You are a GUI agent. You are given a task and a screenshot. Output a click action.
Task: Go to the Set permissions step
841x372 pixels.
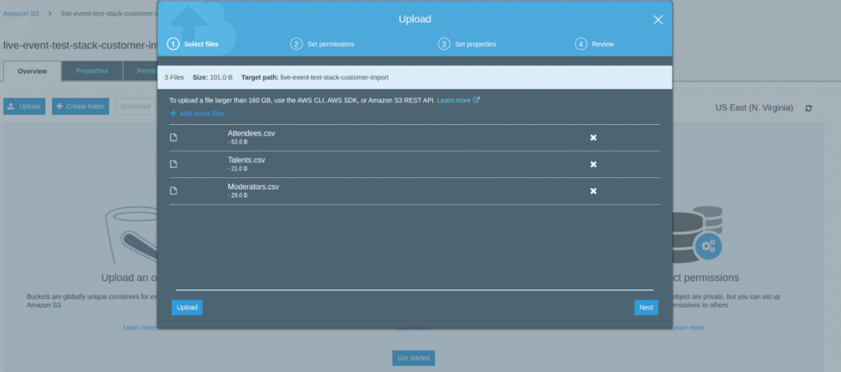[x=331, y=44]
